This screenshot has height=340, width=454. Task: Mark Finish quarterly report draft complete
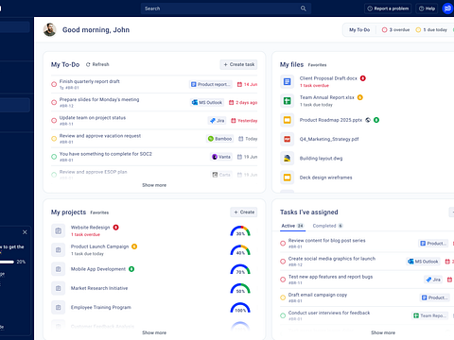point(54,84)
